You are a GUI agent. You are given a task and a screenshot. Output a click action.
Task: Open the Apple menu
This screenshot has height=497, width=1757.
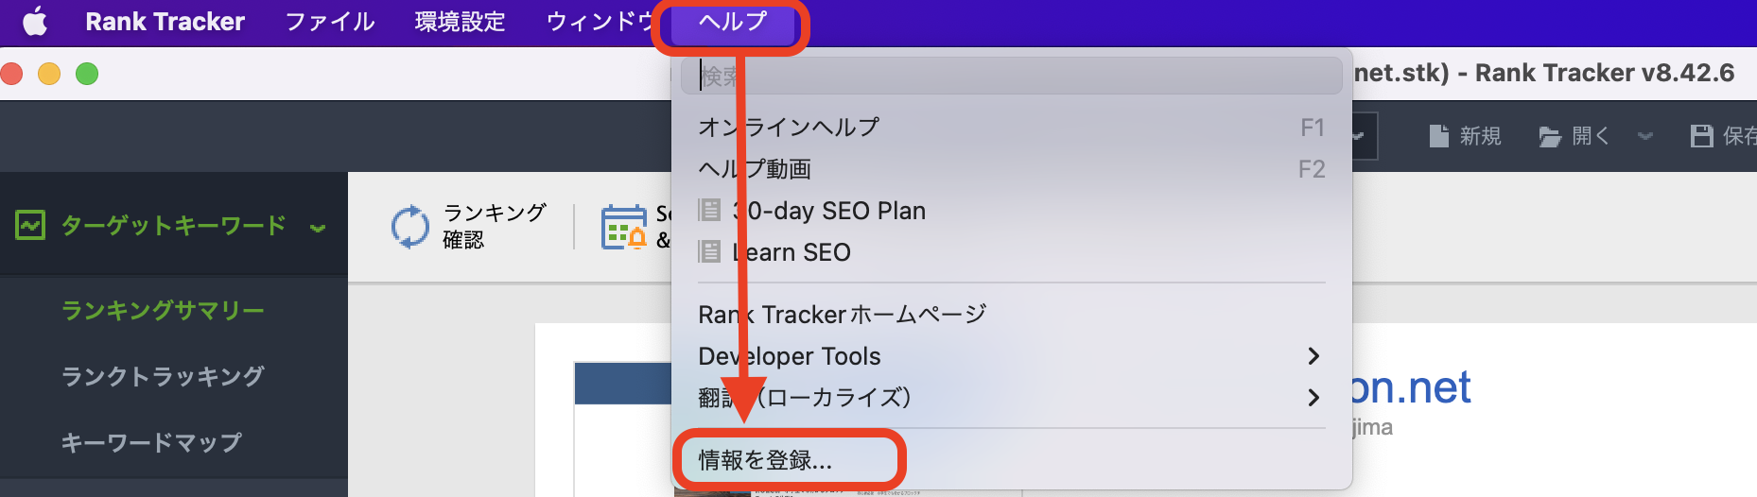(35, 21)
